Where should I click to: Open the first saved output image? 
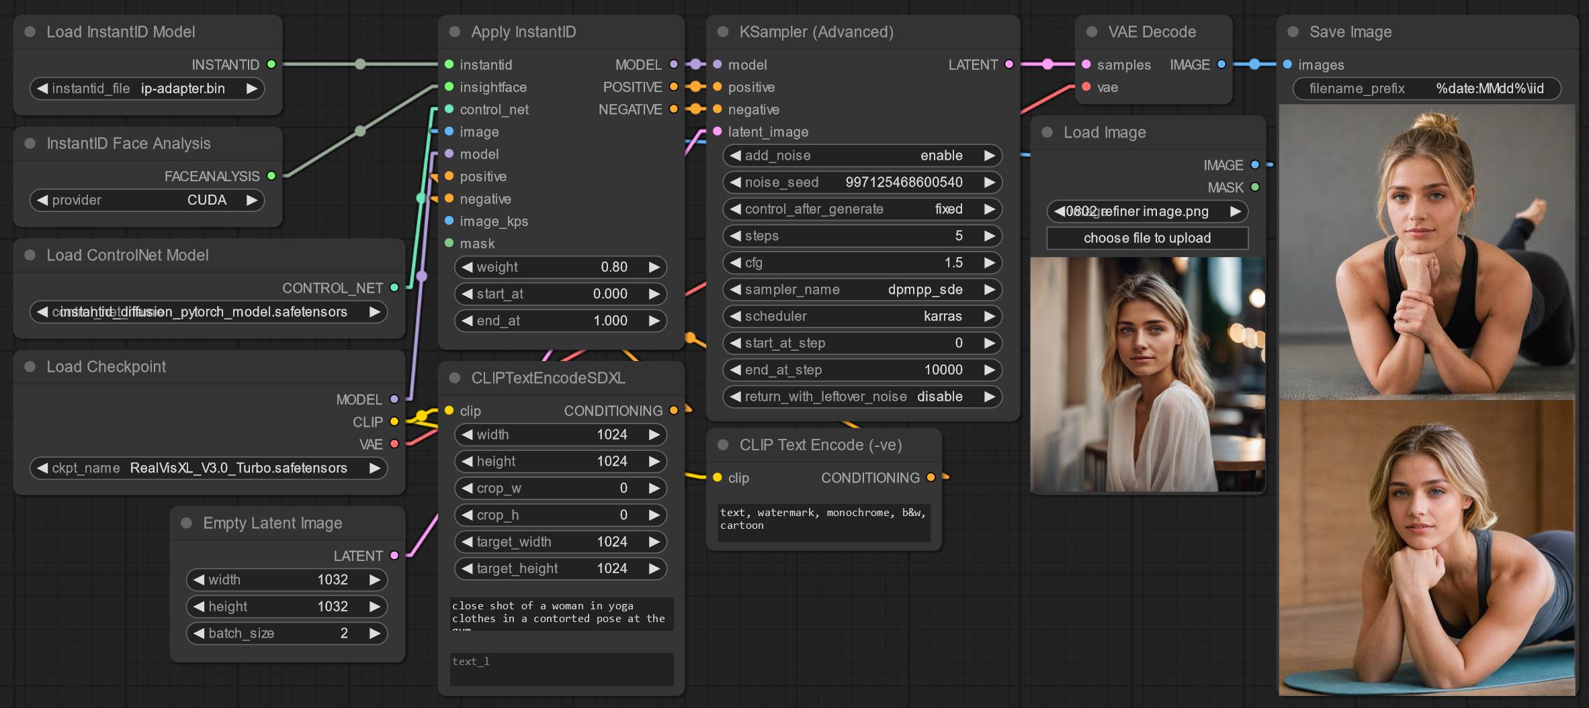(x=1427, y=252)
